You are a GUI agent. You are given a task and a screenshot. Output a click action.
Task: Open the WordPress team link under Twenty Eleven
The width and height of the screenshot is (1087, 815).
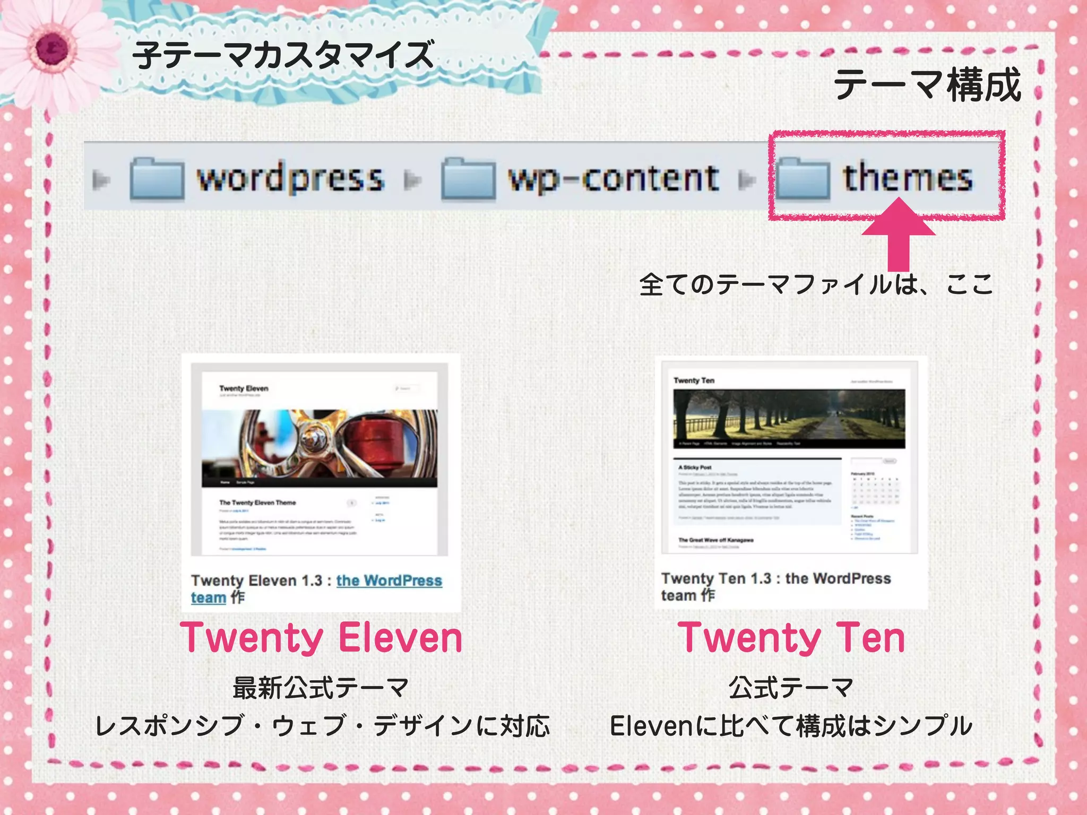coord(389,580)
